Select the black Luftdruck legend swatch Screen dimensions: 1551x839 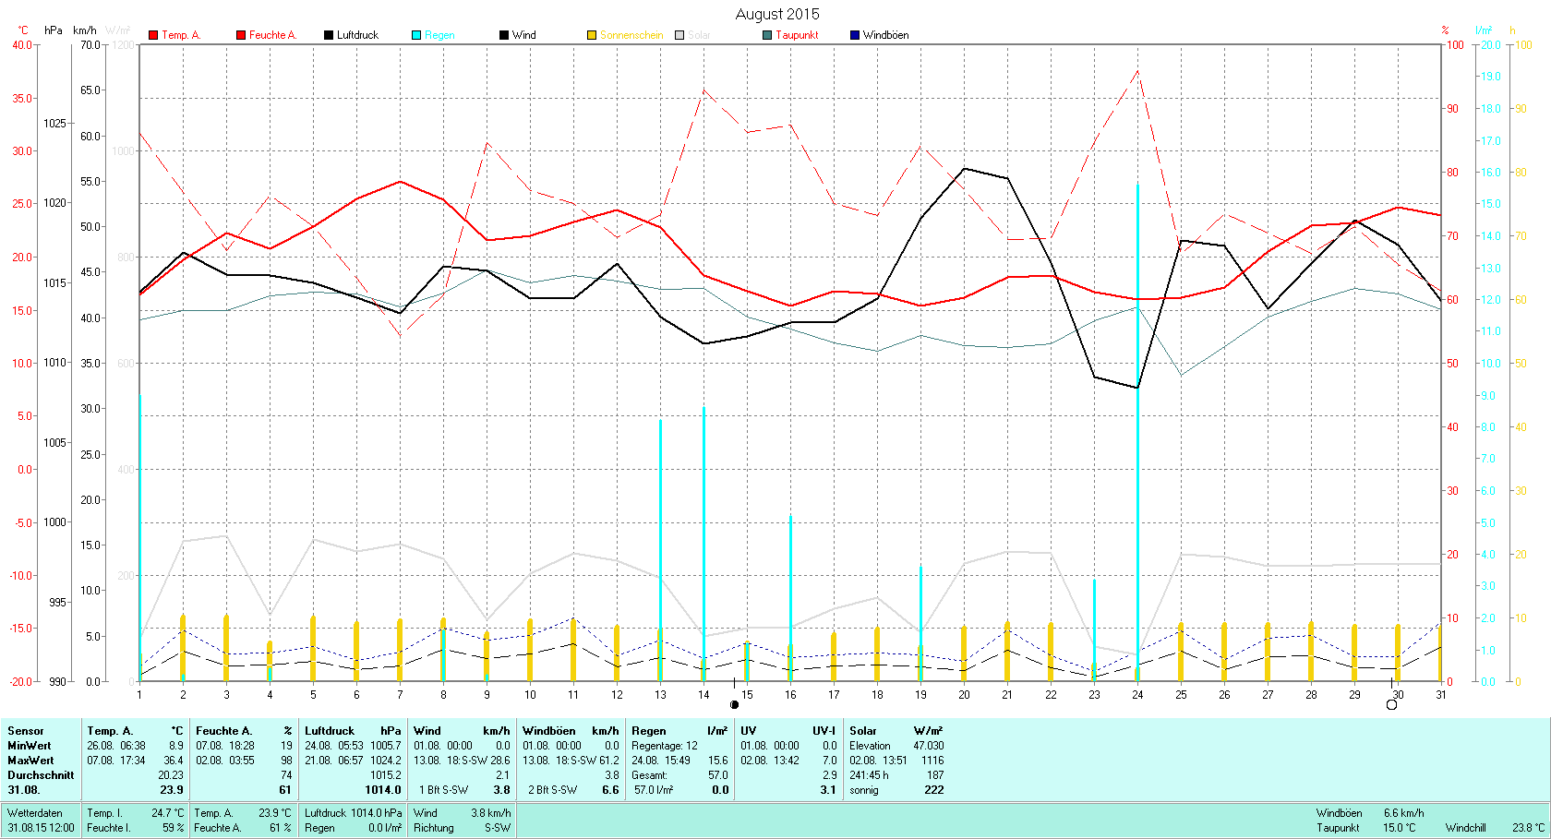click(329, 35)
